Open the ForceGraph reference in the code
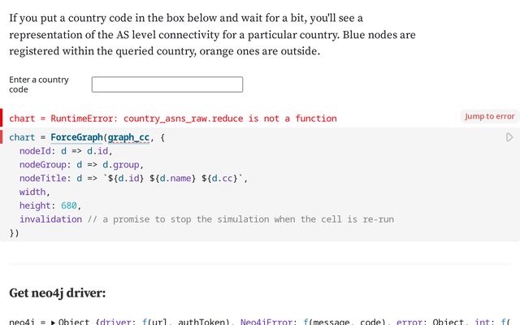The height and width of the screenshot is (325, 520). [76, 138]
